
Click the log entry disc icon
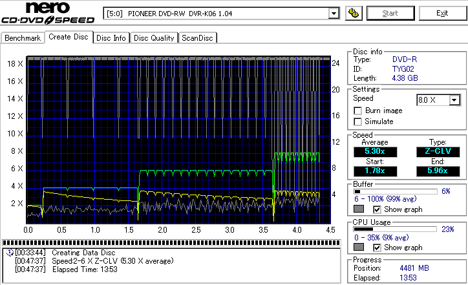(x=10, y=253)
